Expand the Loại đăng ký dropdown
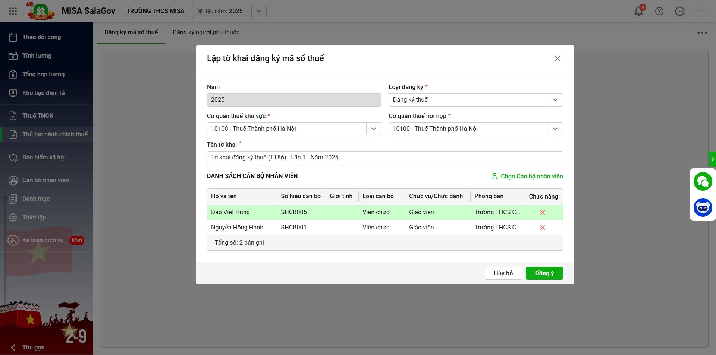Screen dimensions: 716x355 click(555, 100)
